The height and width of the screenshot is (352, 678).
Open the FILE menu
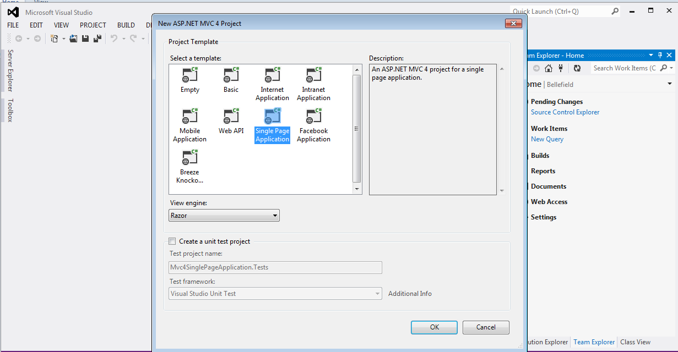13,25
